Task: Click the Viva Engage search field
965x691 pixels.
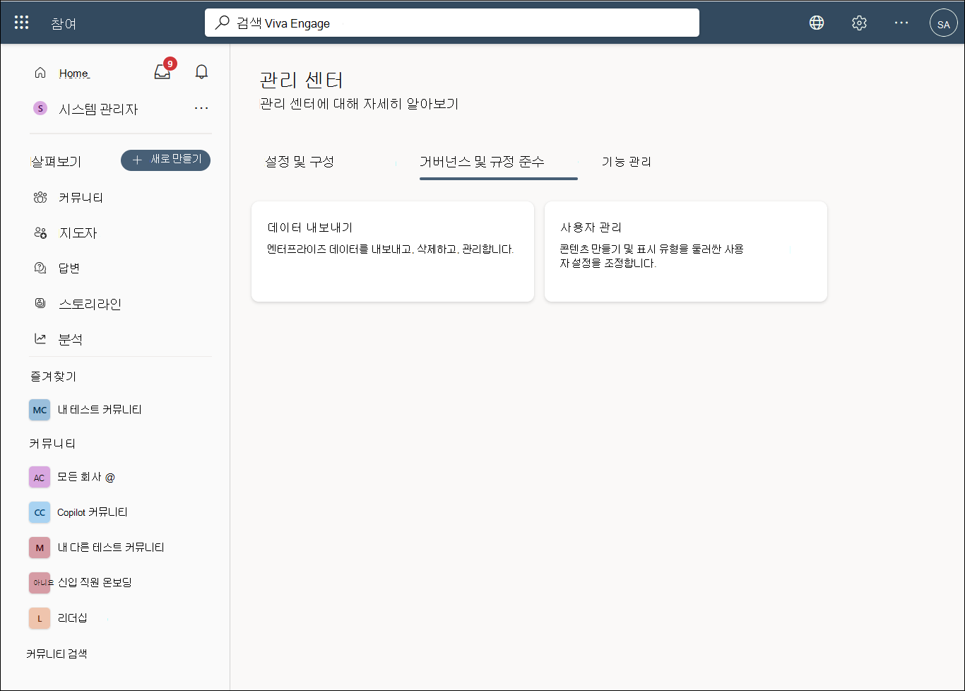Action: click(x=451, y=22)
